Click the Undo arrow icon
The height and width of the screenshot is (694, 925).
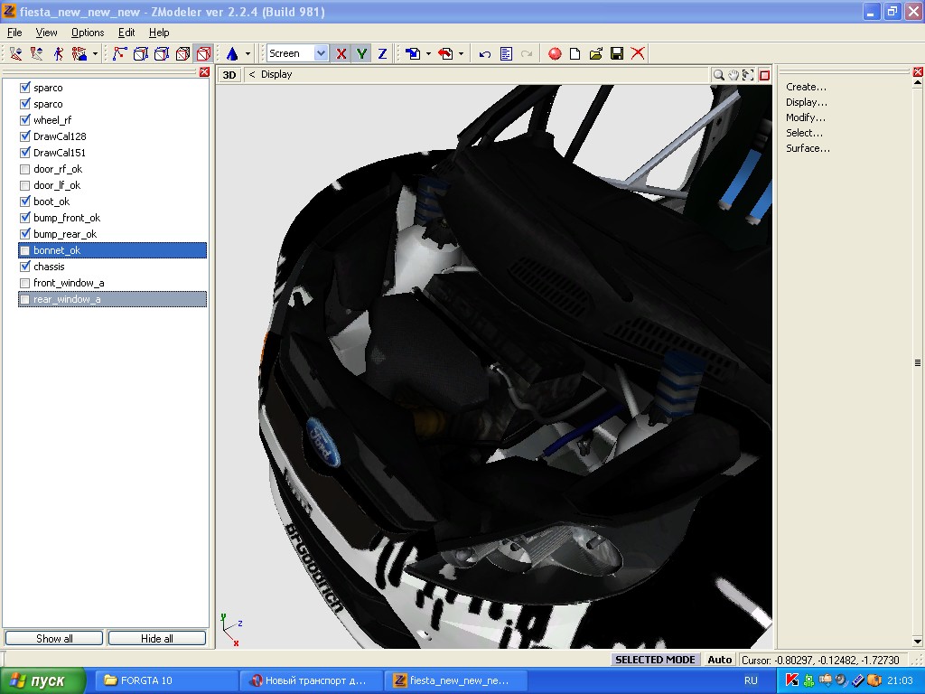[485, 54]
